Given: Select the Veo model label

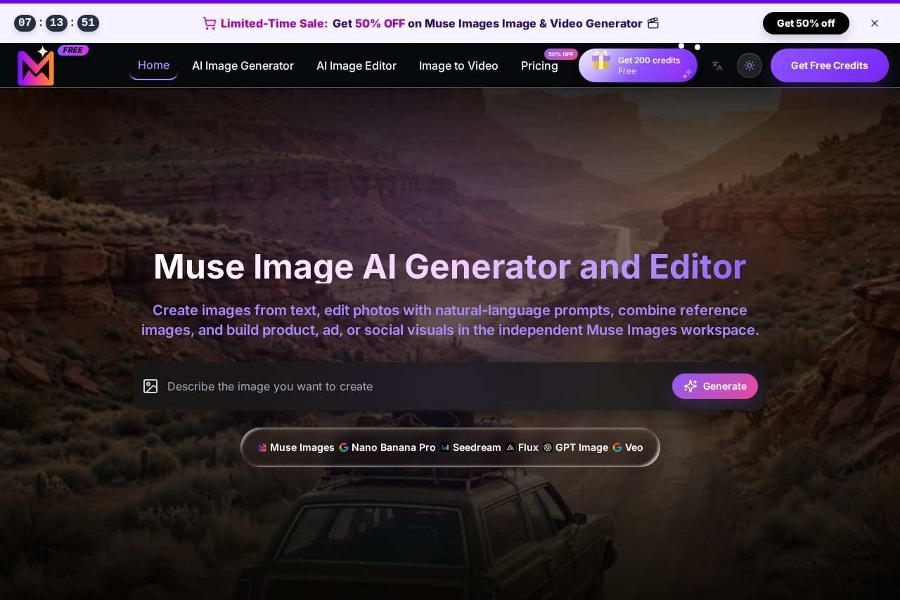Looking at the screenshot, I should pyautogui.click(x=634, y=447).
